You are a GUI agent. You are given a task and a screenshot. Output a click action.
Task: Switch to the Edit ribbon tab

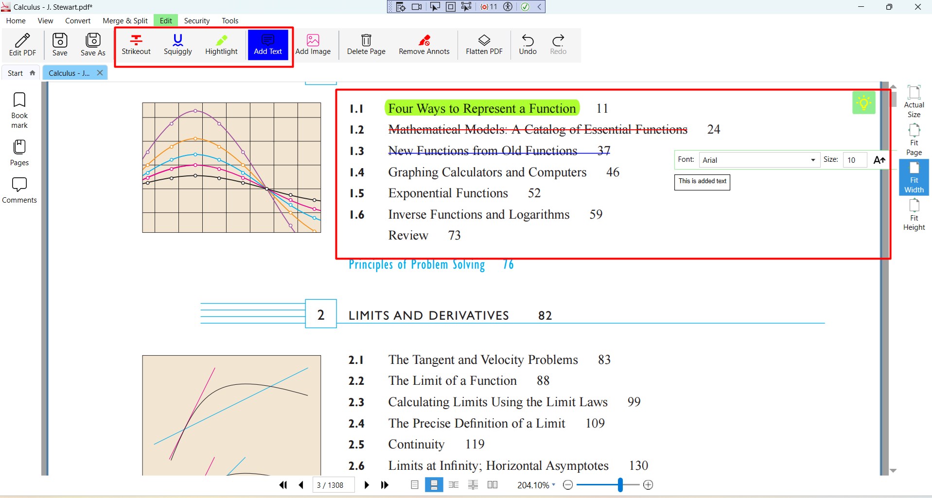point(165,20)
